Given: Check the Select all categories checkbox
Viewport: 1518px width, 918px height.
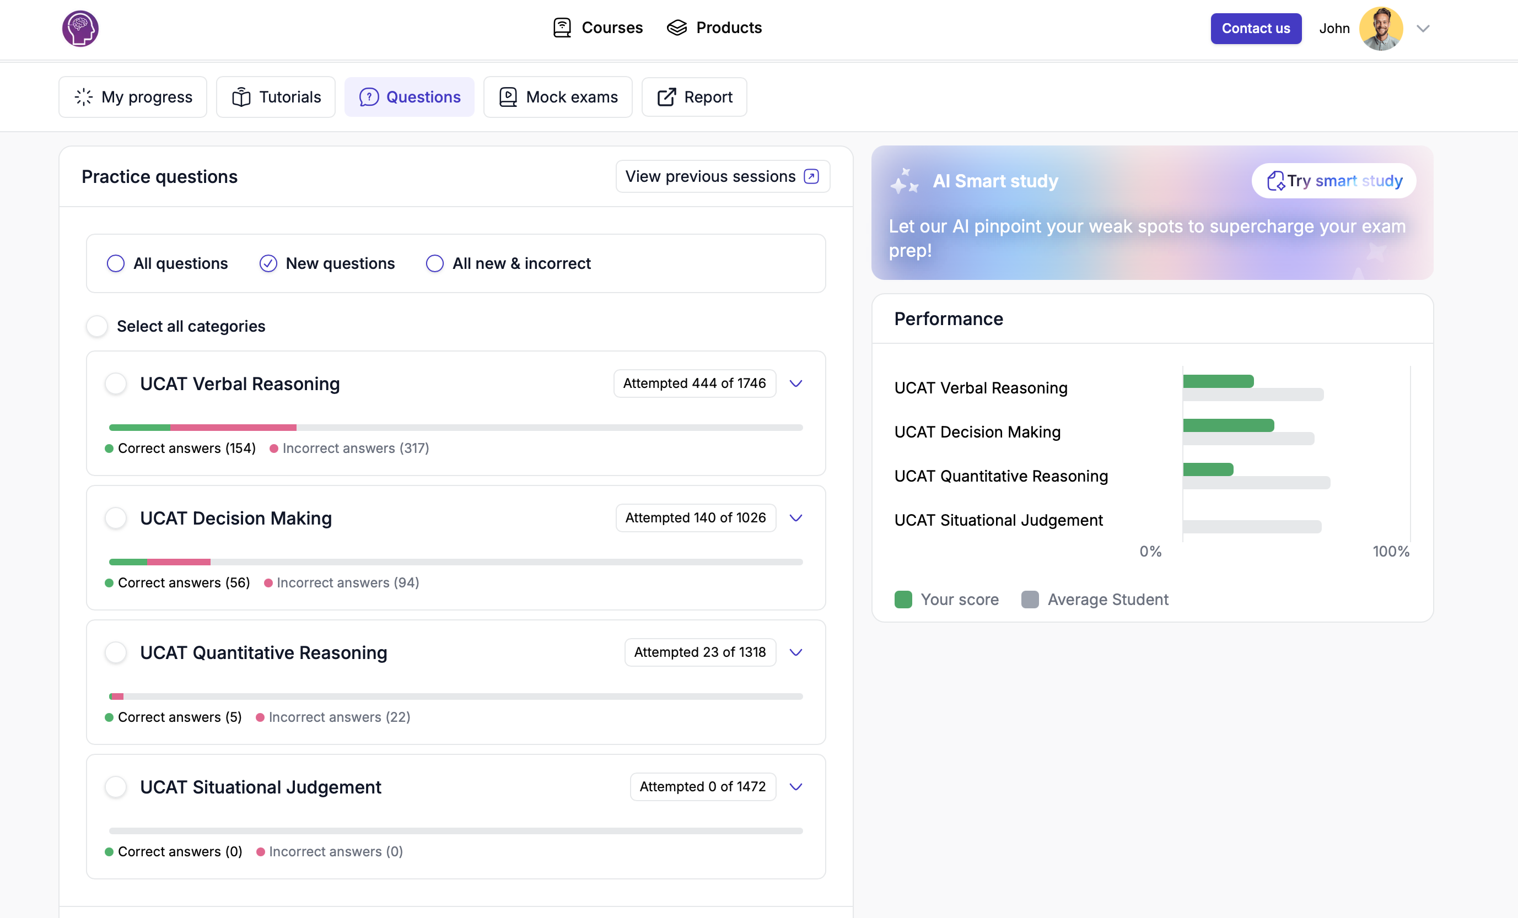Looking at the screenshot, I should click(x=96, y=326).
